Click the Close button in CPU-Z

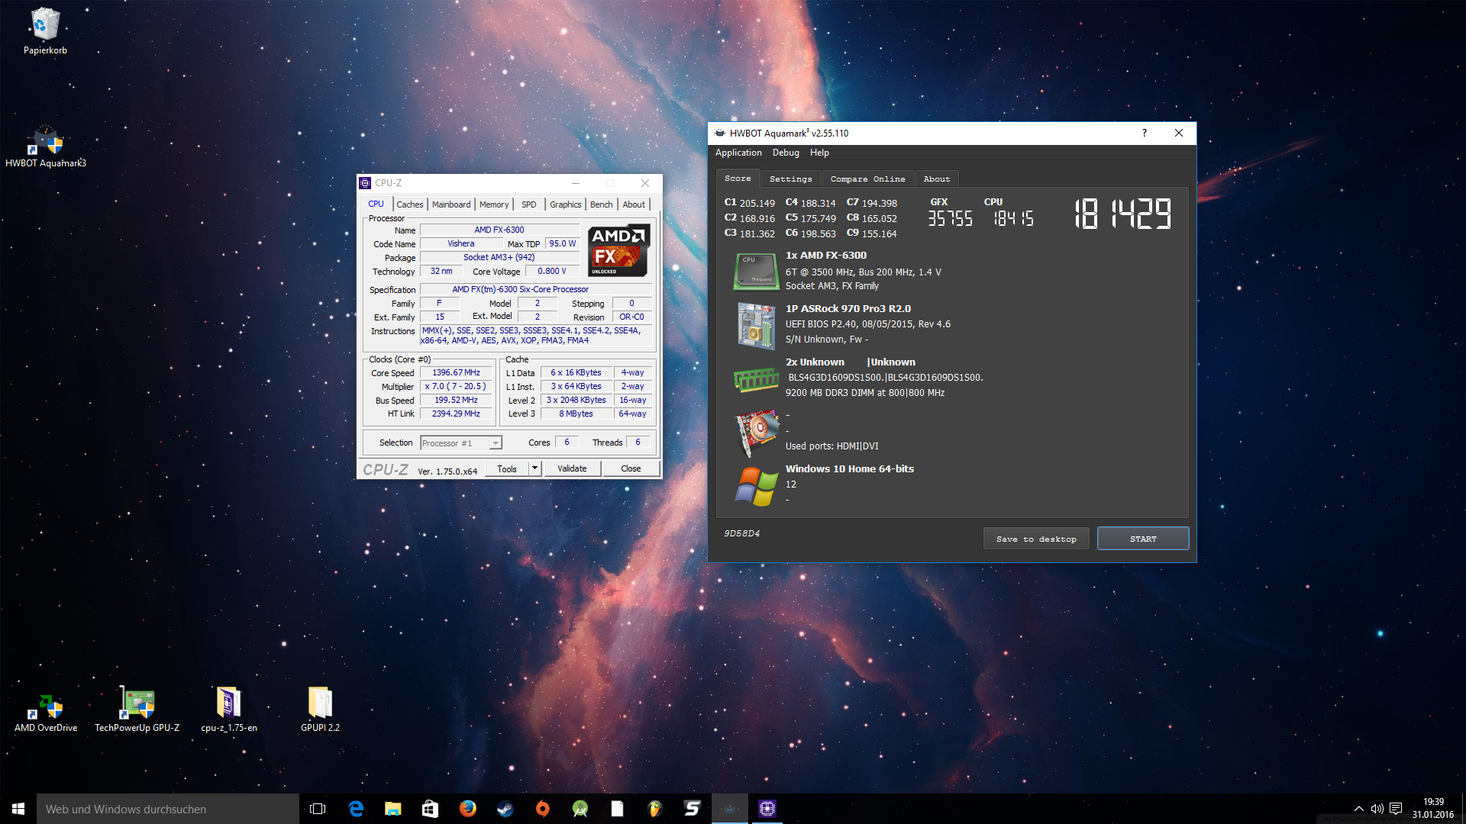point(631,468)
